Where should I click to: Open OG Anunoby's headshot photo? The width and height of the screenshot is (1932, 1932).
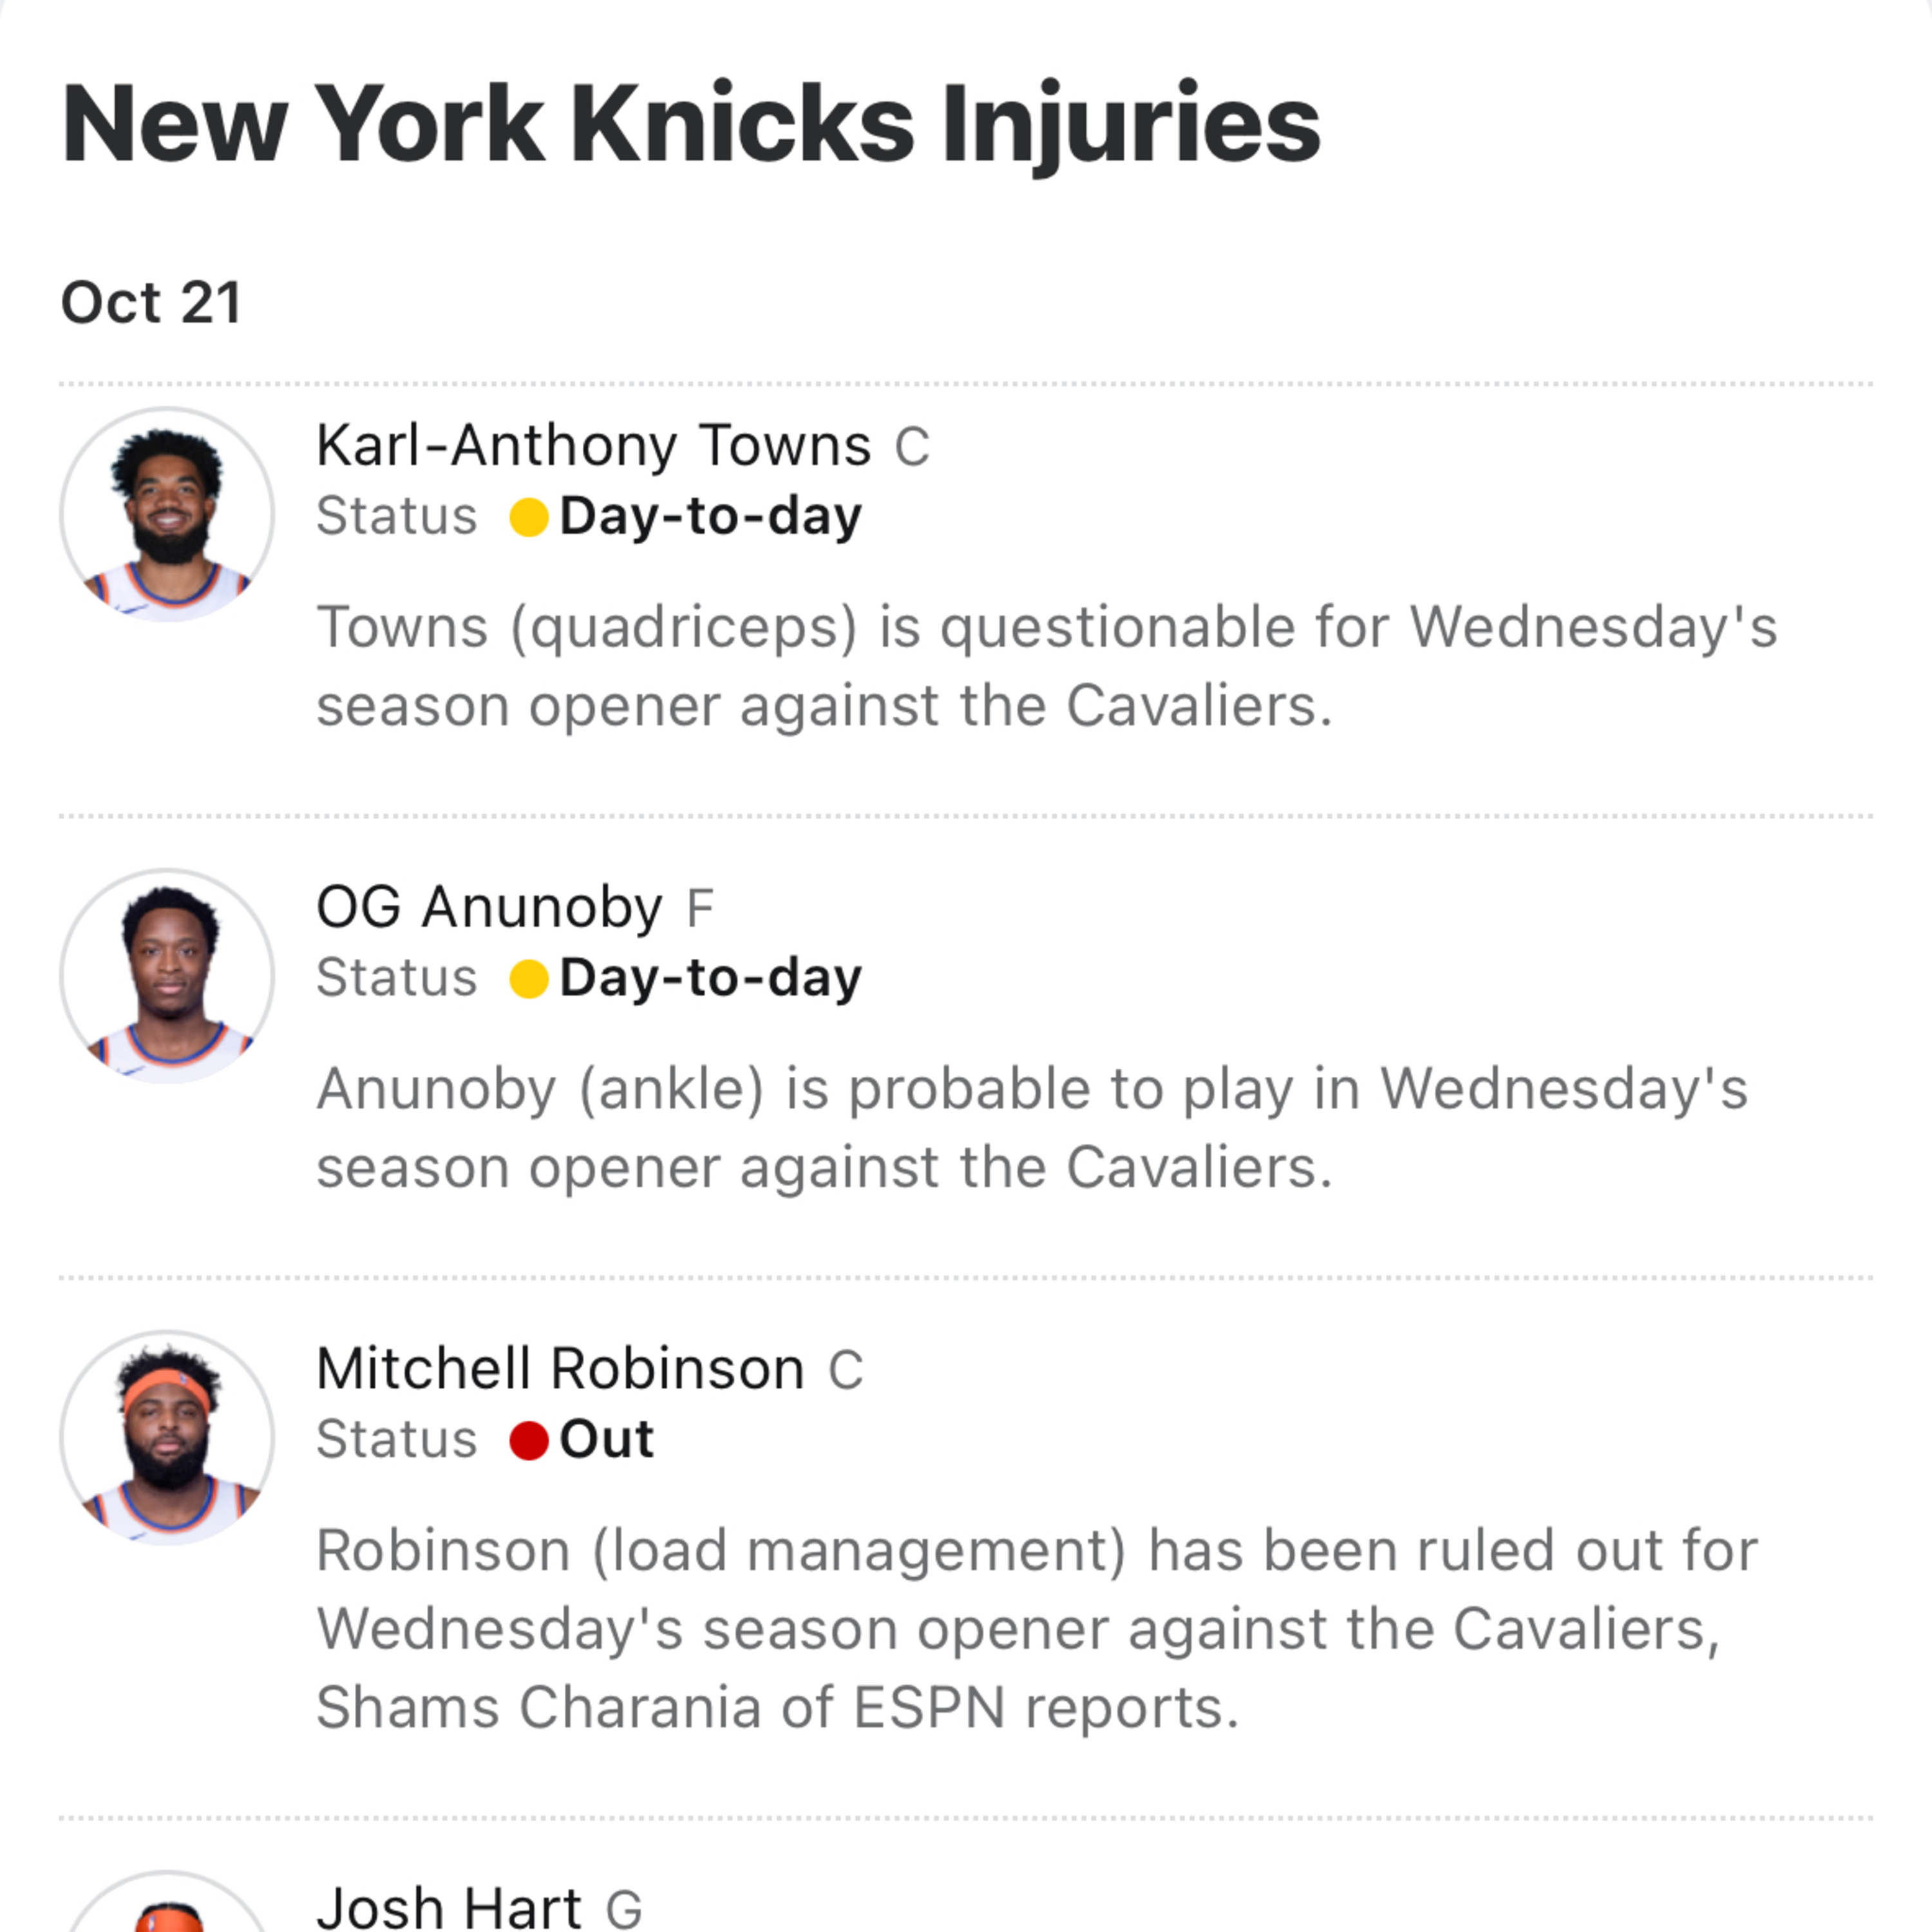(167, 975)
